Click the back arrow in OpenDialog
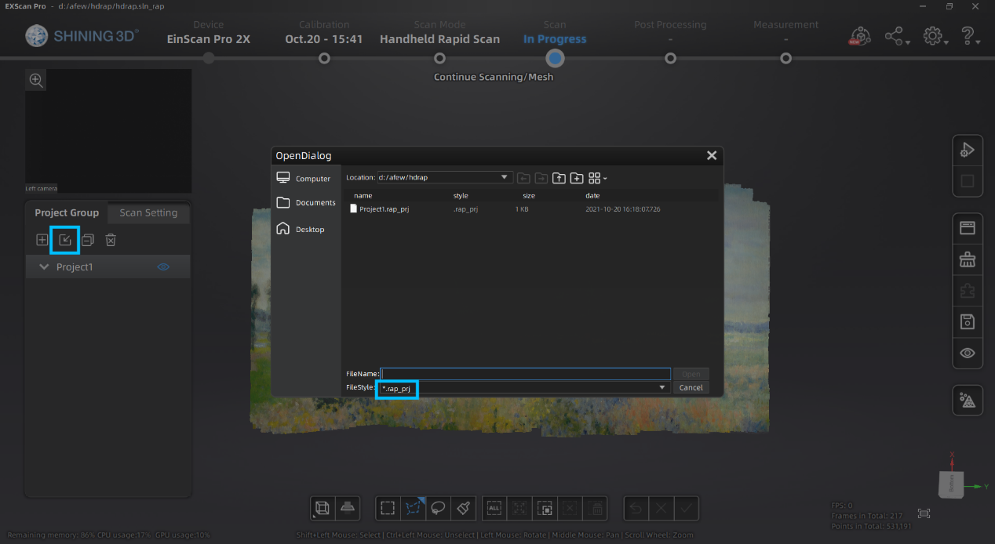The image size is (995, 544). point(523,178)
